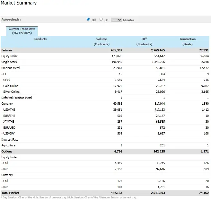Image resolution: width=211 pixels, height=200 pixels.
Task: Click the Market Summary page heading
Action: click(19, 3)
